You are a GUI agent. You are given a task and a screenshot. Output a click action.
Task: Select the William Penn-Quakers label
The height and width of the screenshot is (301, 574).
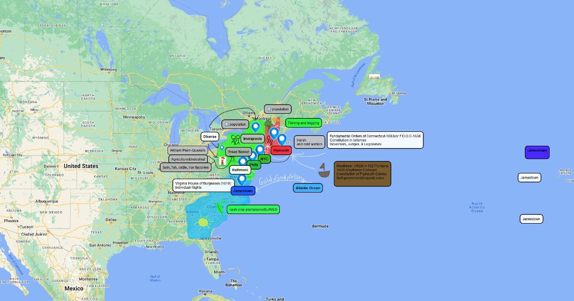[188, 150]
